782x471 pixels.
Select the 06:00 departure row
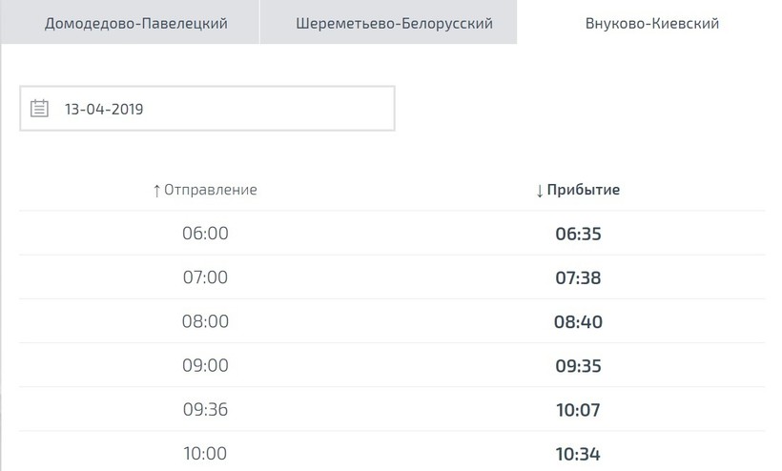(x=205, y=234)
